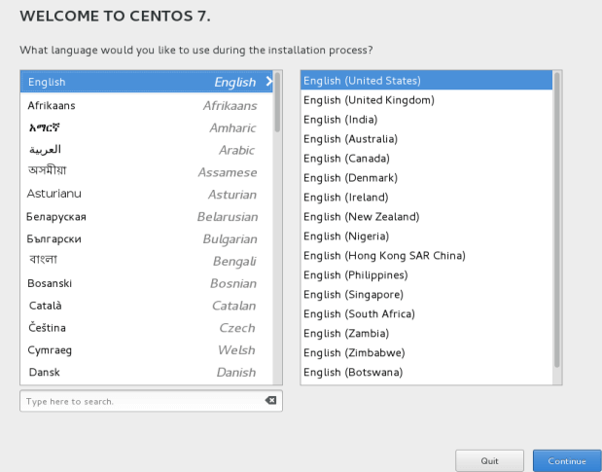Select English (Botswana) locale
This screenshot has height=472, width=602.
(425, 372)
